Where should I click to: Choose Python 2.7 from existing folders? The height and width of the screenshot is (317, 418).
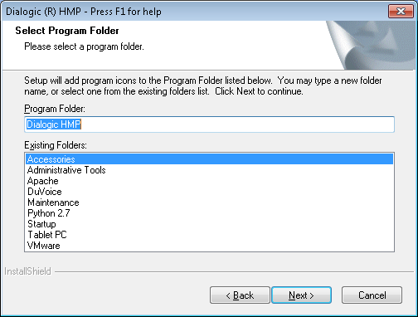[x=209, y=213]
